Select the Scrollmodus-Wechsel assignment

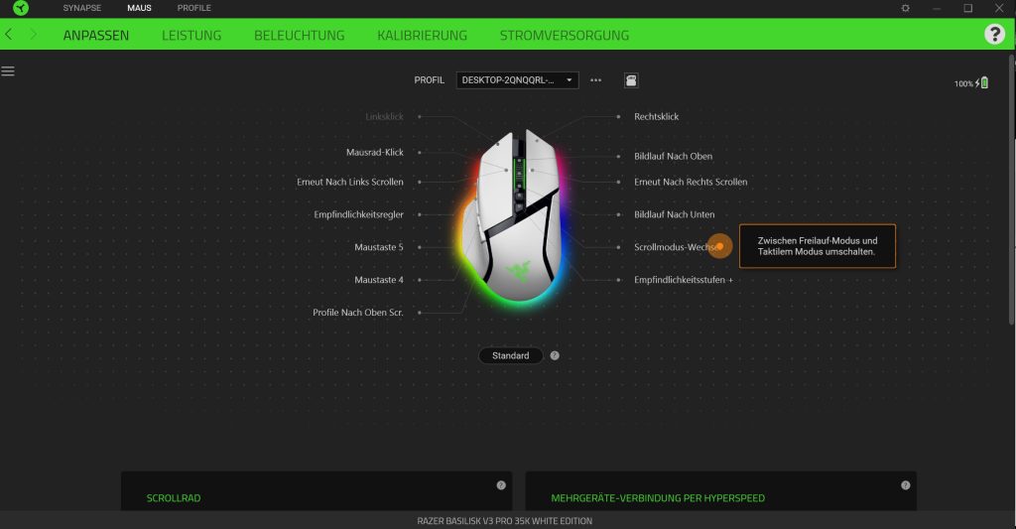tap(677, 247)
